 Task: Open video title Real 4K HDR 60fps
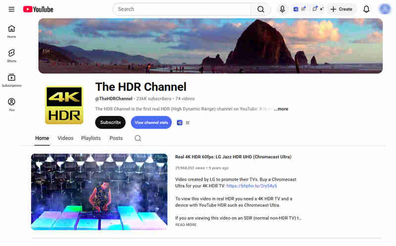[x=233, y=157]
